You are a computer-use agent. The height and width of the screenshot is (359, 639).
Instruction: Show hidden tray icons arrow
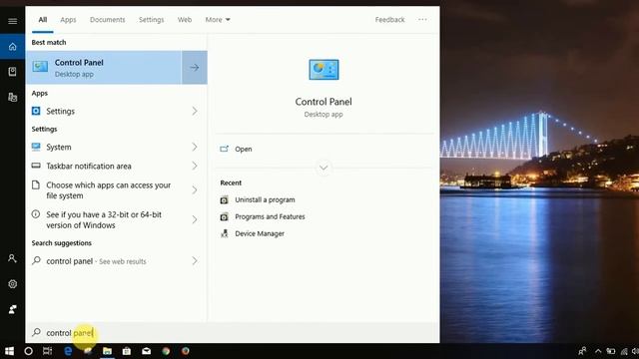tap(598, 351)
